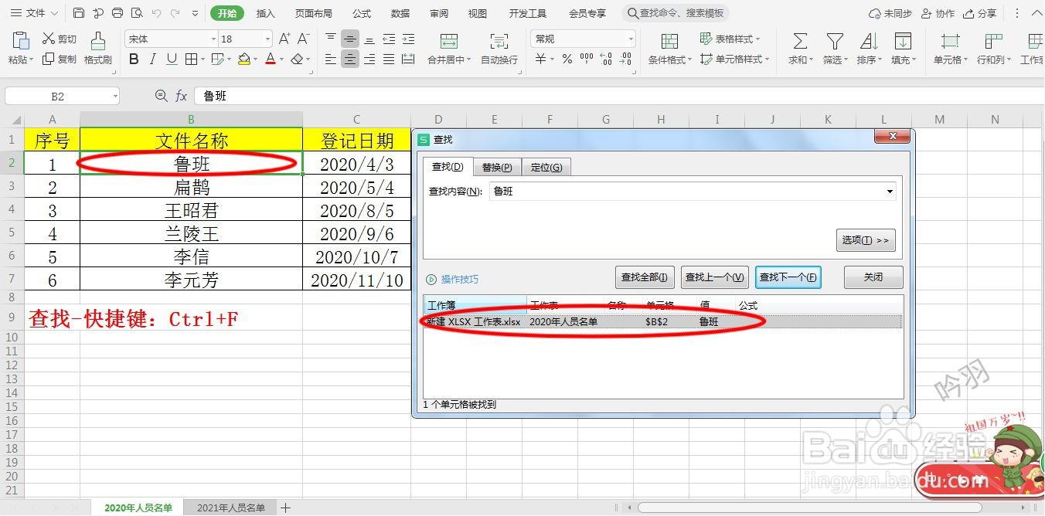Viewport: 1045px width, 516px height.
Task: Click the Sum (求和) sigma icon
Action: pos(801,41)
